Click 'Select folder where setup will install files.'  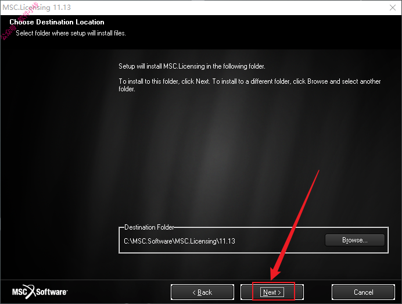[71, 33]
